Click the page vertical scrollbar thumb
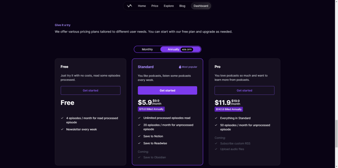Viewport: 338px width, 168px height. [336, 134]
